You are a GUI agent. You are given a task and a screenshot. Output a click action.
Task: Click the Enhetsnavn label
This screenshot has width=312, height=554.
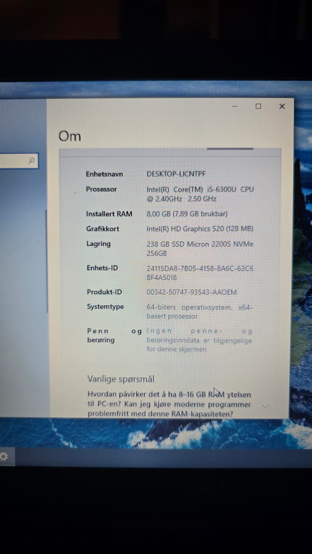(x=104, y=174)
